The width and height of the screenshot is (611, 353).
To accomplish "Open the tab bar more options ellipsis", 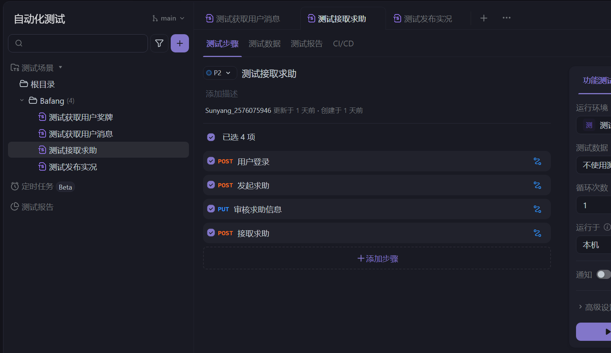I will pyautogui.click(x=506, y=18).
